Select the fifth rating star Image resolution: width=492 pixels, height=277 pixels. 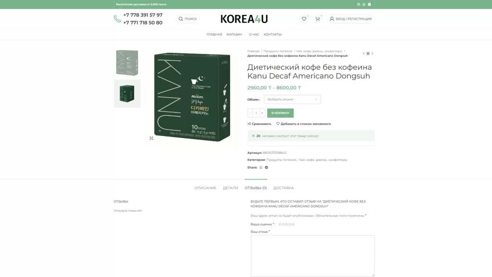293,224
